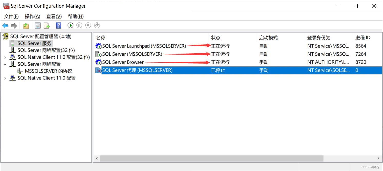Select the SQL Server (MSSQLSERVER) row name
This screenshot has width=383, height=171.
(132, 54)
